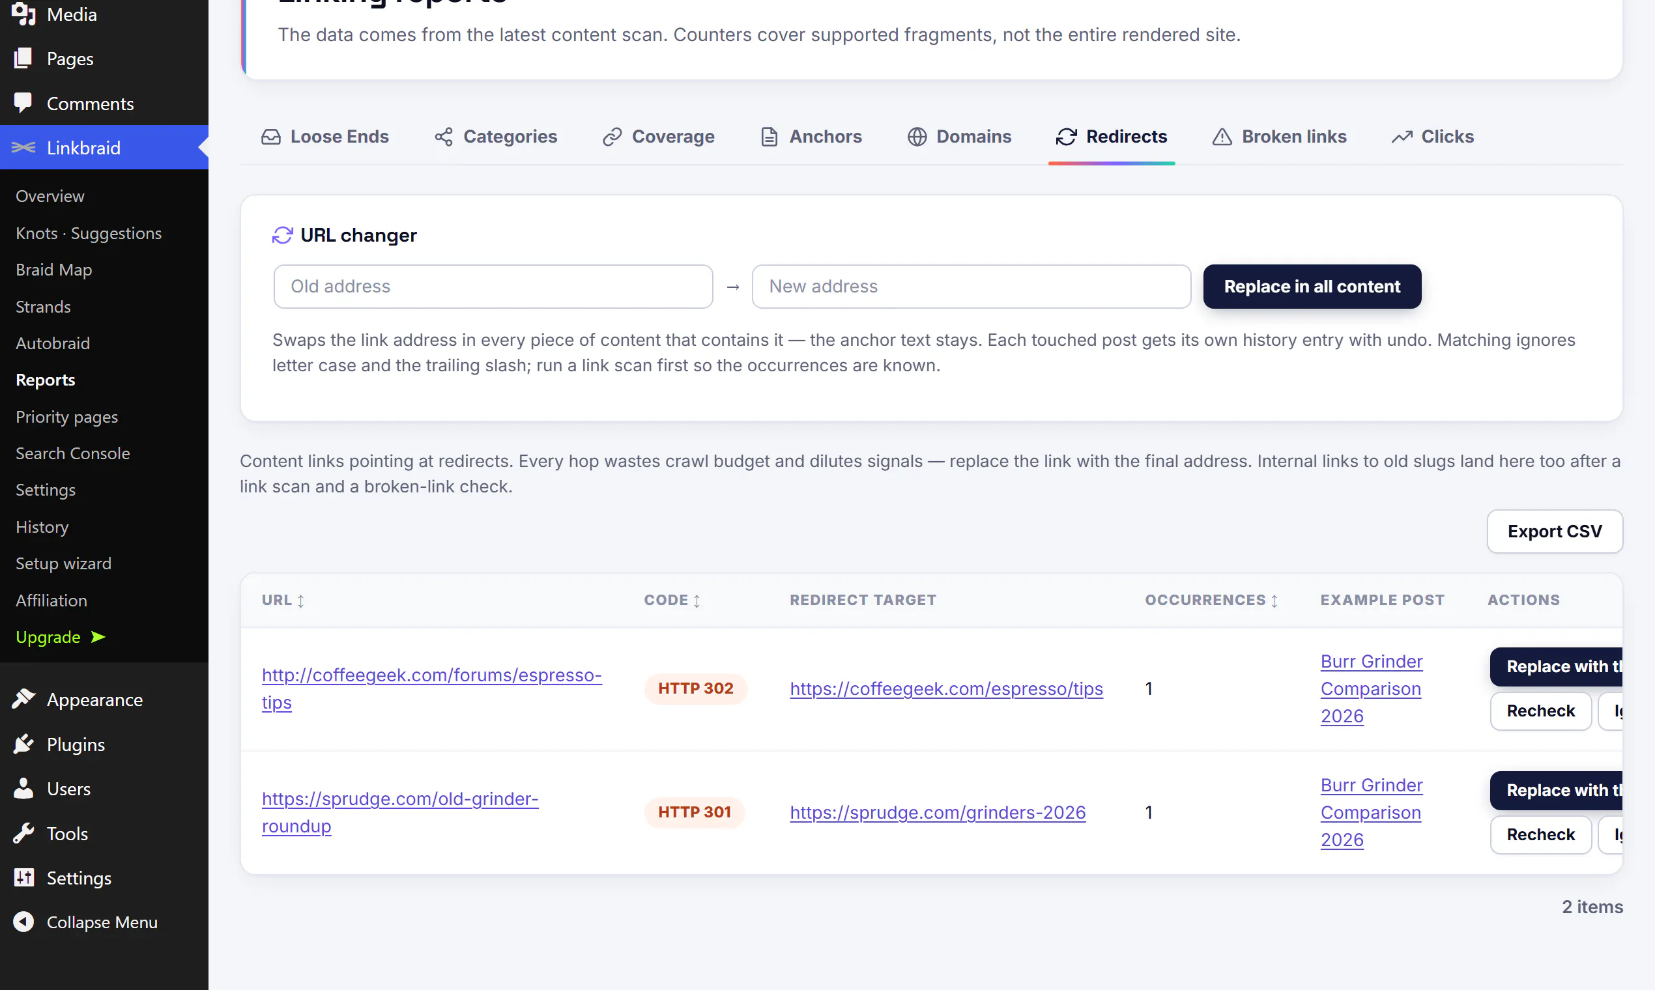Click the Comments bubble icon
The width and height of the screenshot is (1655, 990).
(x=23, y=103)
